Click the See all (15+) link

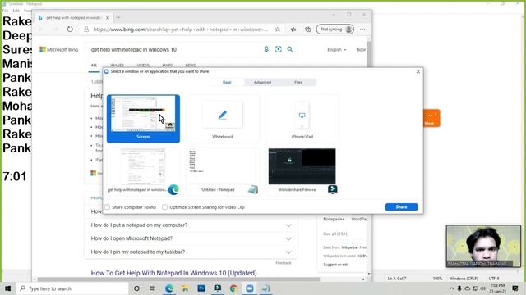335,234
